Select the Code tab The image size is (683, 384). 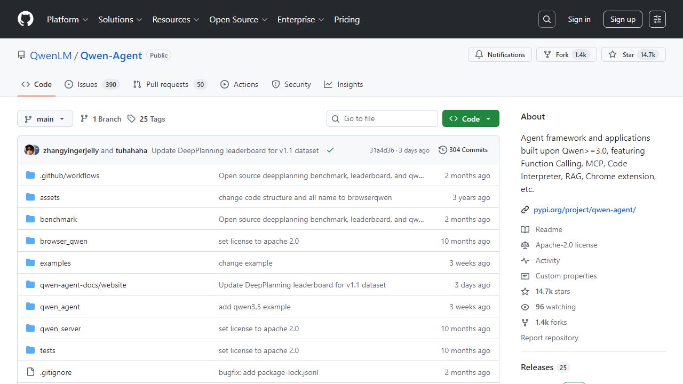coord(36,84)
